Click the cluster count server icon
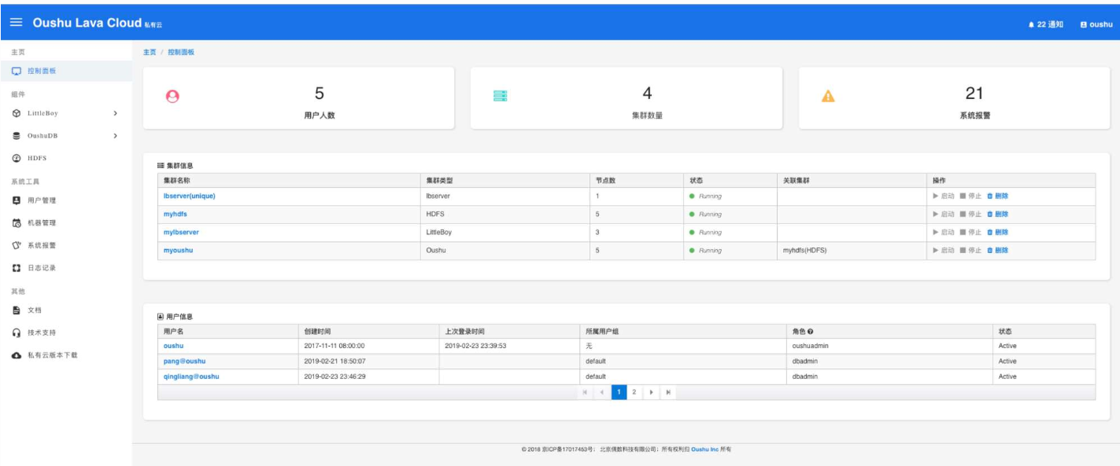 [500, 96]
